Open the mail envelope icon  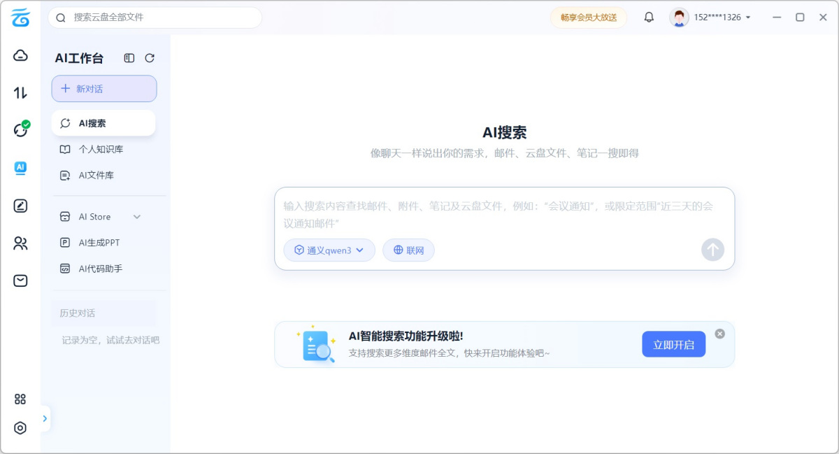(20, 281)
